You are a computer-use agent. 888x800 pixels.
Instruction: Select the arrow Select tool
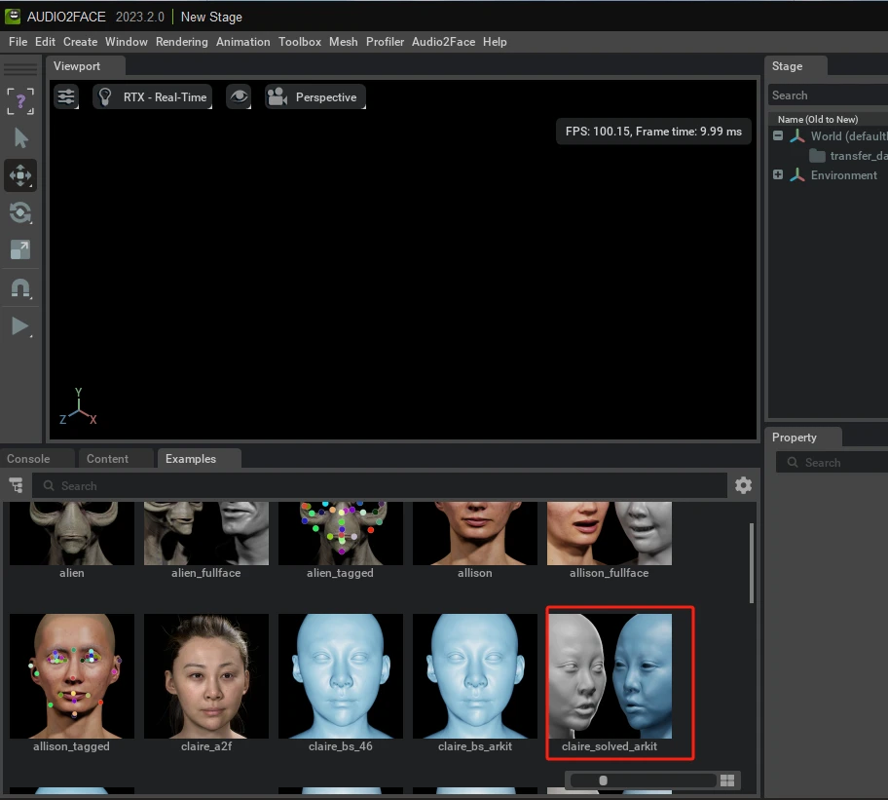coord(20,138)
